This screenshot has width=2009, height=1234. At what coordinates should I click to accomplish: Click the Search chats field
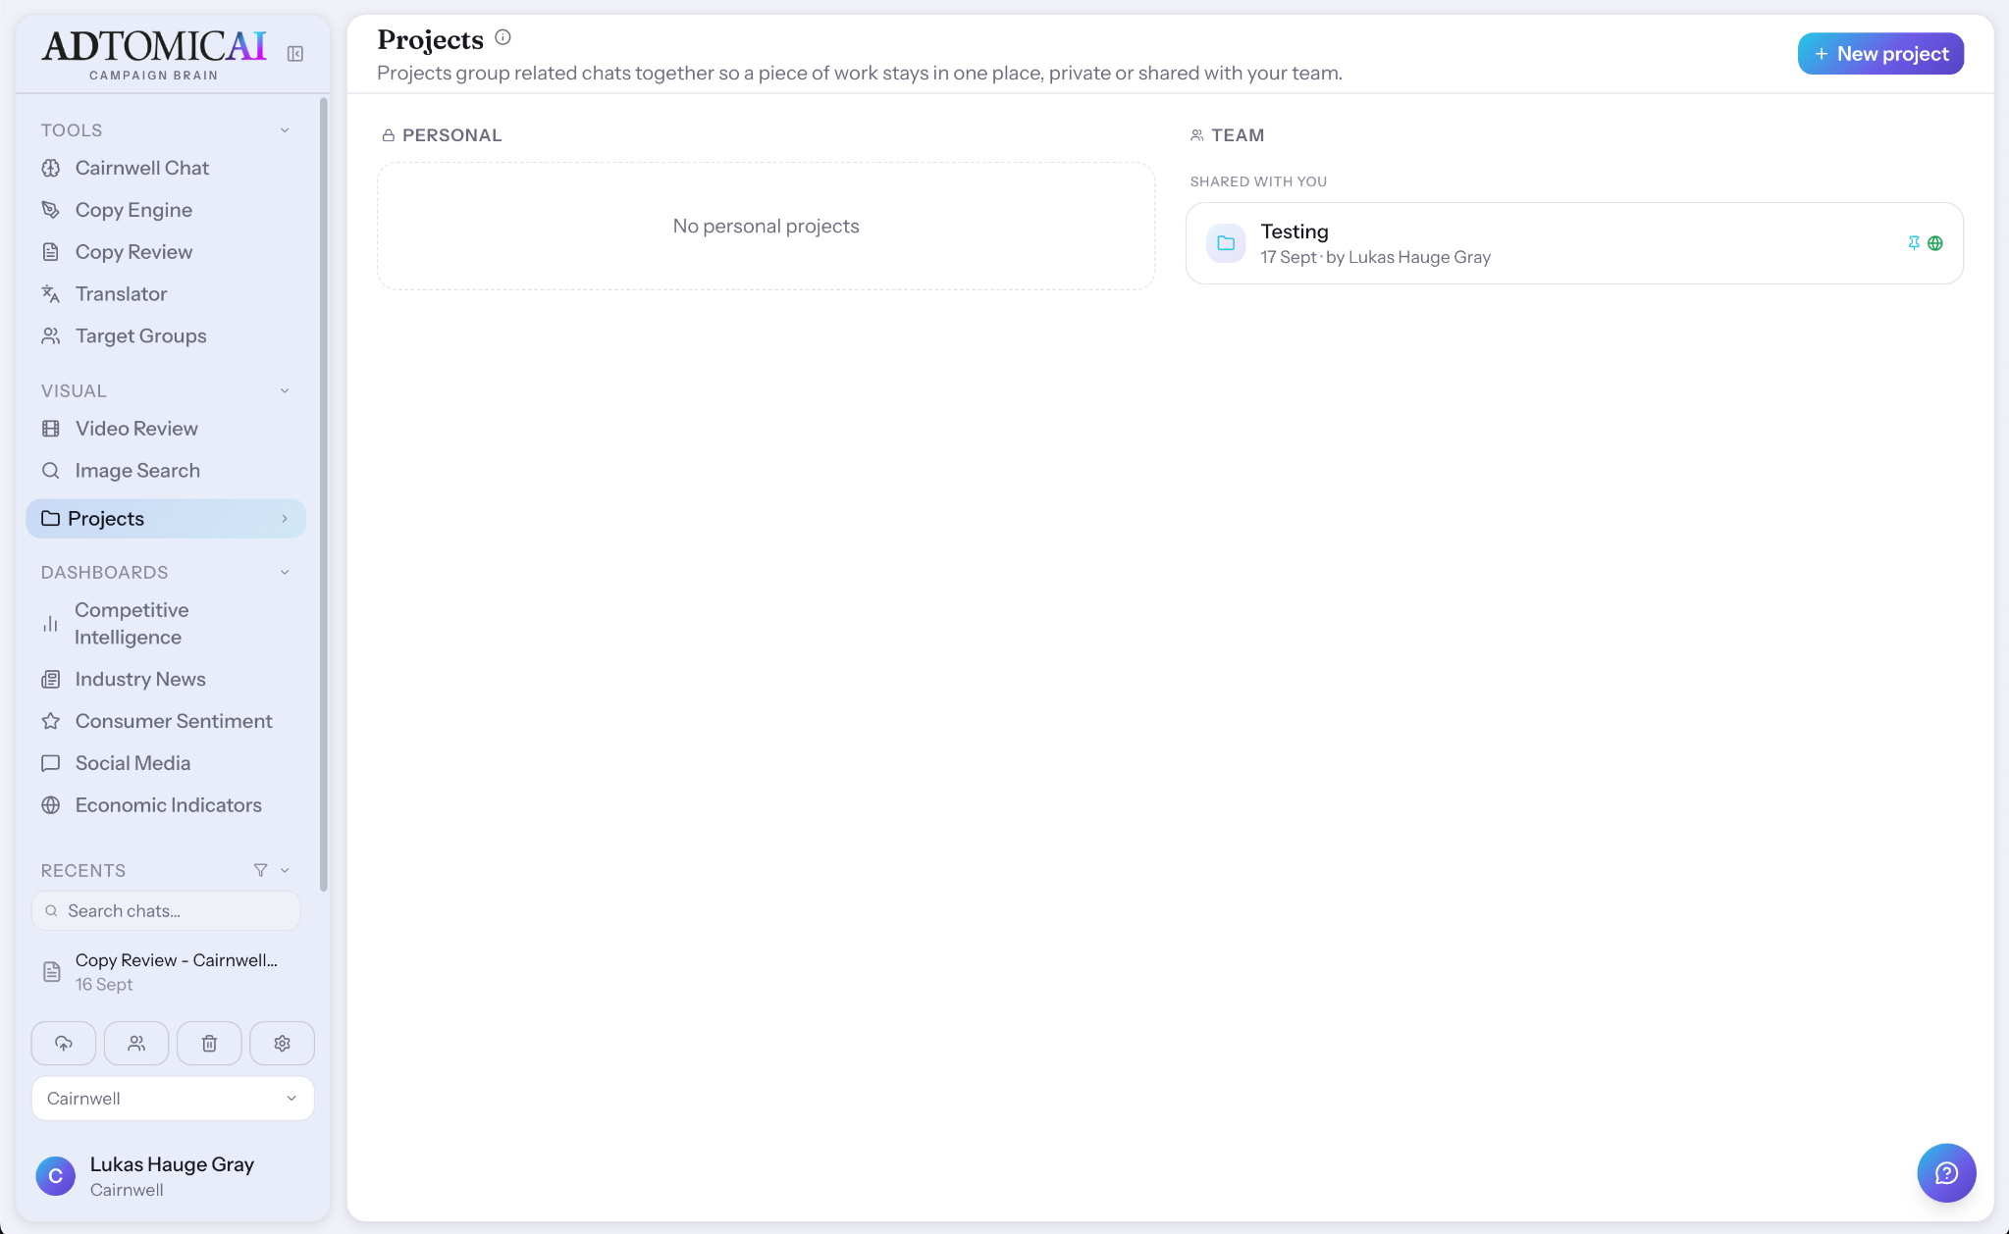pyautogui.click(x=166, y=911)
